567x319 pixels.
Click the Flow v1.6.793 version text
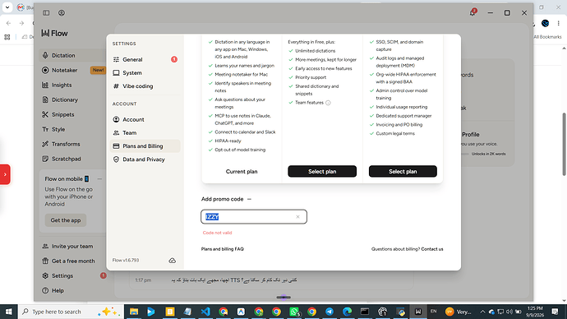click(x=126, y=260)
